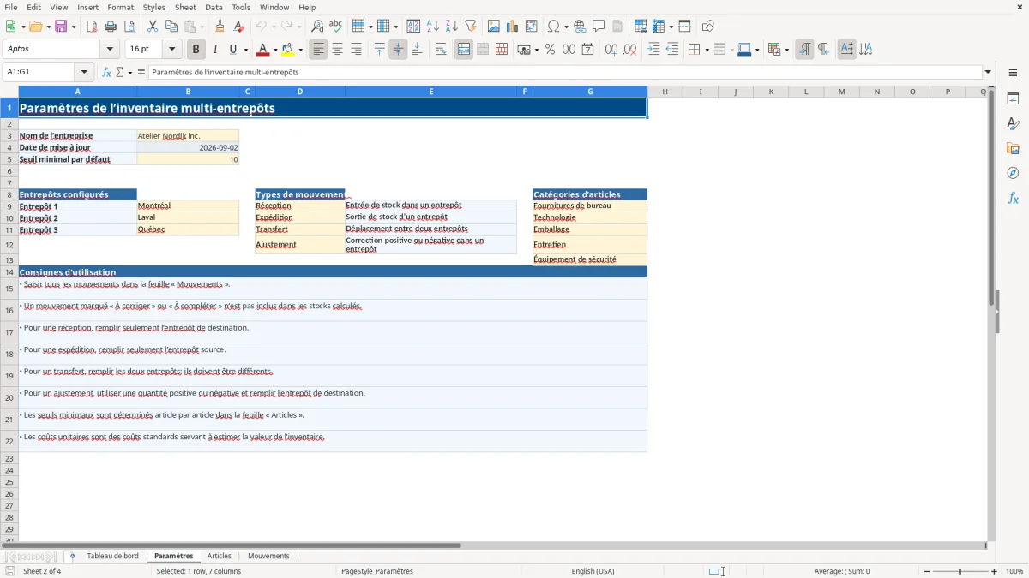The height and width of the screenshot is (578, 1029).
Task: Adjust the zoom slider in status bar
Action: (960, 571)
